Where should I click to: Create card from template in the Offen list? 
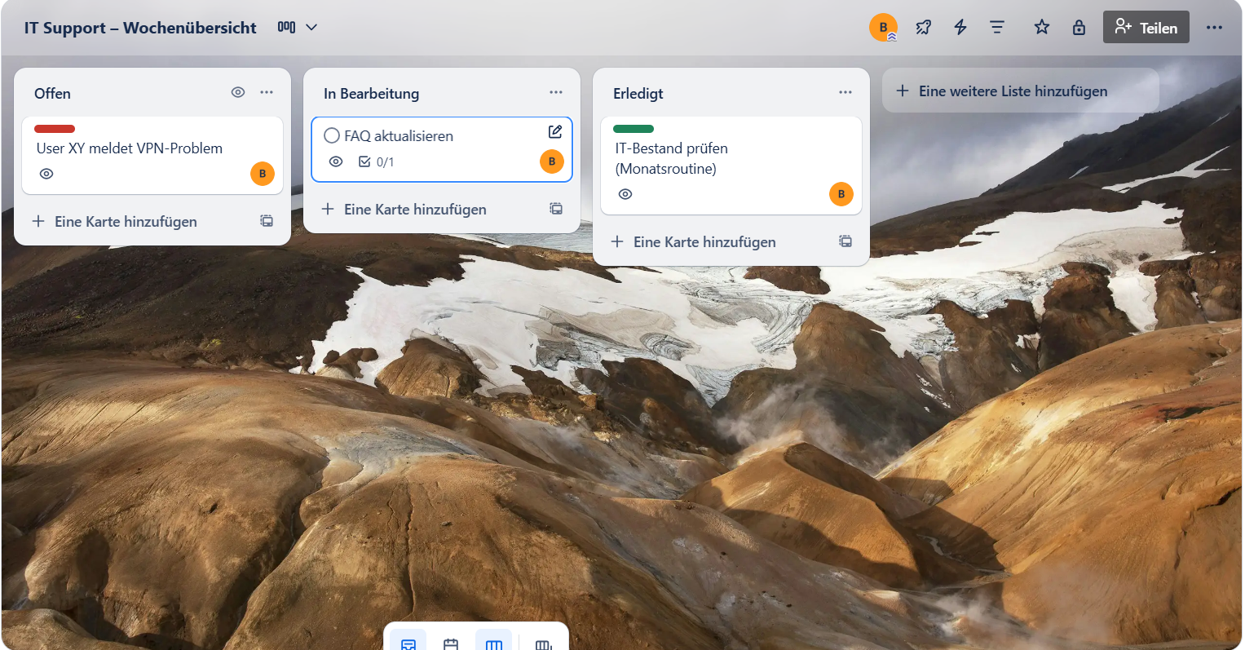pyautogui.click(x=267, y=221)
